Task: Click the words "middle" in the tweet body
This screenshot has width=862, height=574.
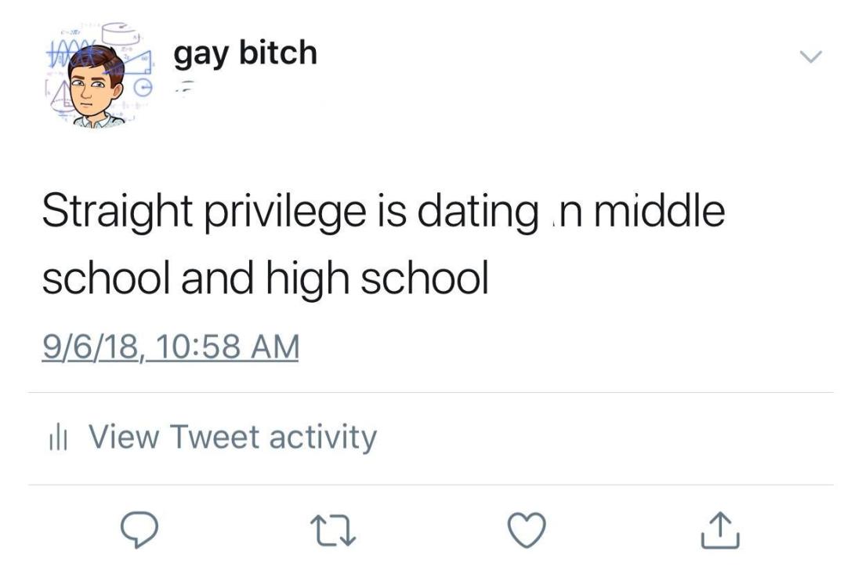Action: coord(658,213)
